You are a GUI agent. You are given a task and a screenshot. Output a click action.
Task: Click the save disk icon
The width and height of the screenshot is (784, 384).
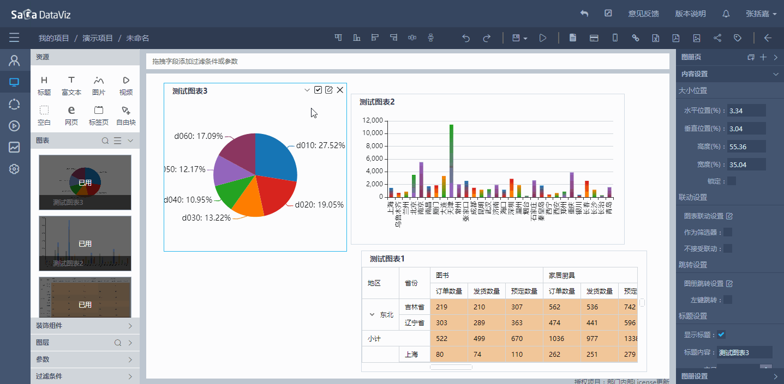516,38
